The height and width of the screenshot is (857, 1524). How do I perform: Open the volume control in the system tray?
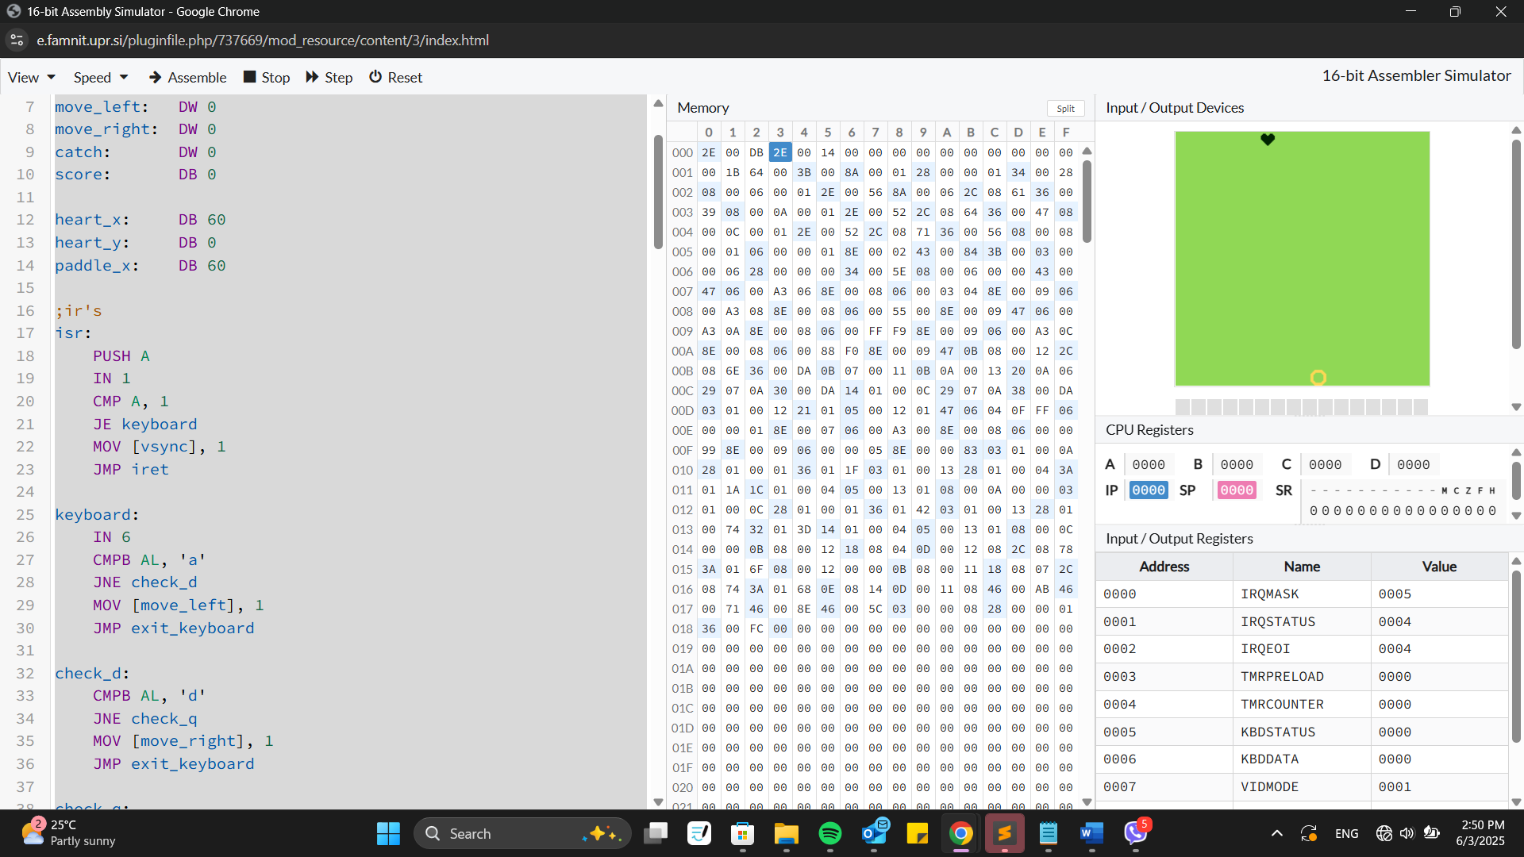point(1407,833)
